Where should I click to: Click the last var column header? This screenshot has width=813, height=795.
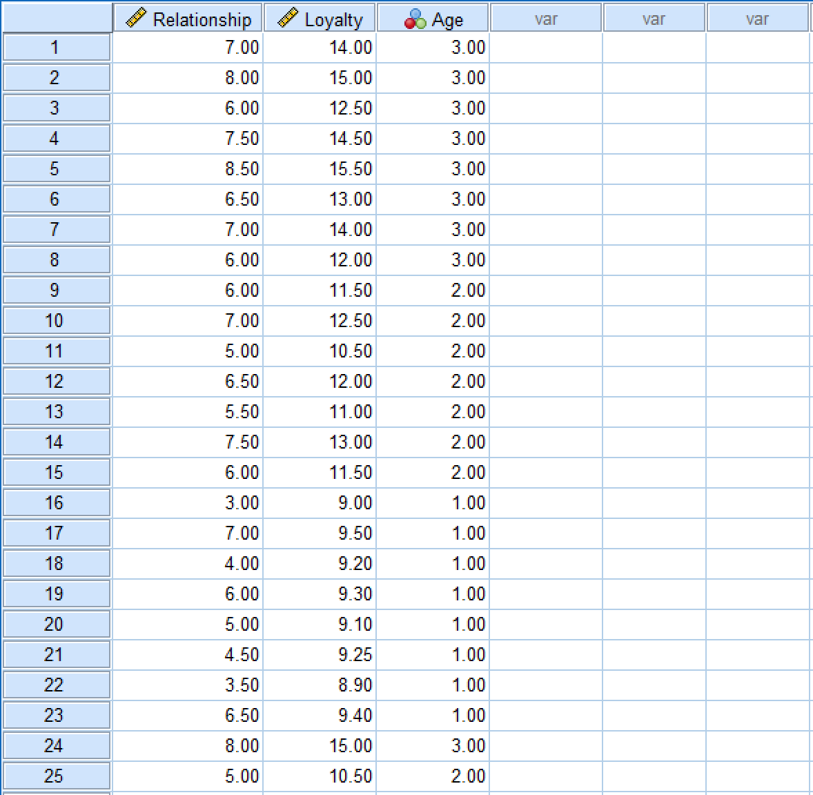click(757, 19)
